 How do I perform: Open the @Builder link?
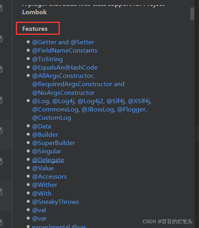[x=45, y=135]
